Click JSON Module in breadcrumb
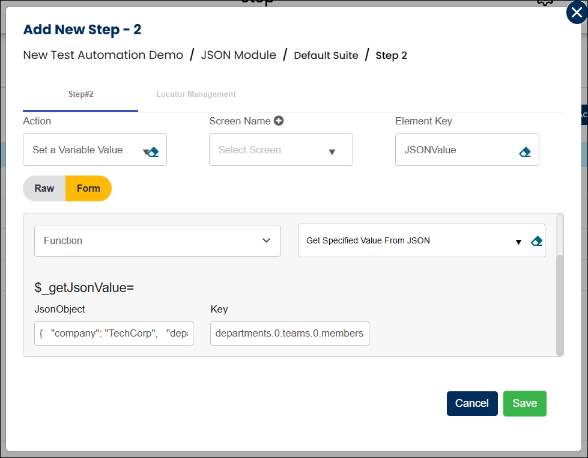The height and width of the screenshot is (458, 588). (238, 55)
